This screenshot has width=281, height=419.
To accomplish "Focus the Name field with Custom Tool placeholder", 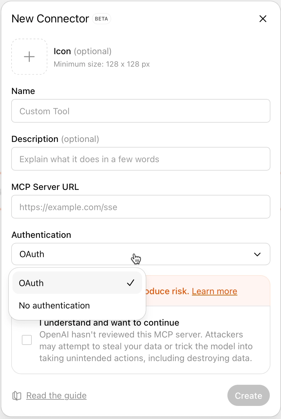I will click(140, 111).
